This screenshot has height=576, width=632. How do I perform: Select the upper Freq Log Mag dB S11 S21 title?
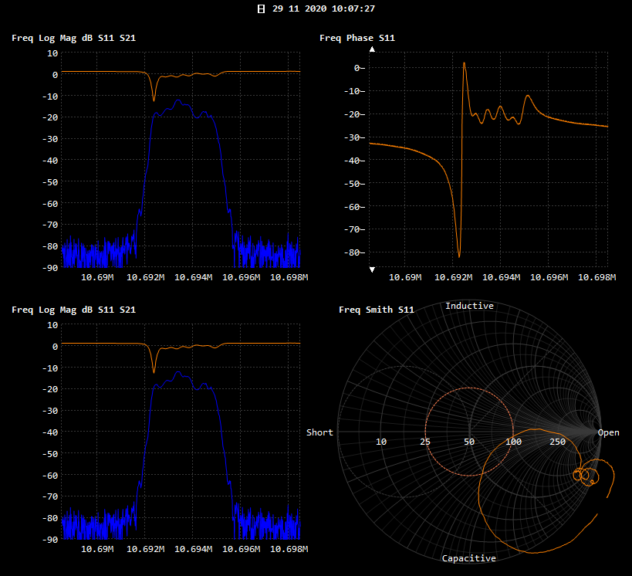click(74, 39)
